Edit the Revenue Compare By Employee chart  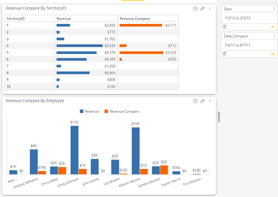pos(202,101)
